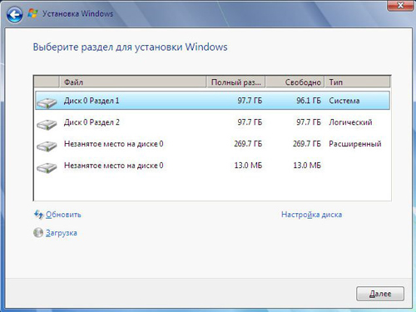Click the 96.1 ГБ free space value

coord(309,101)
